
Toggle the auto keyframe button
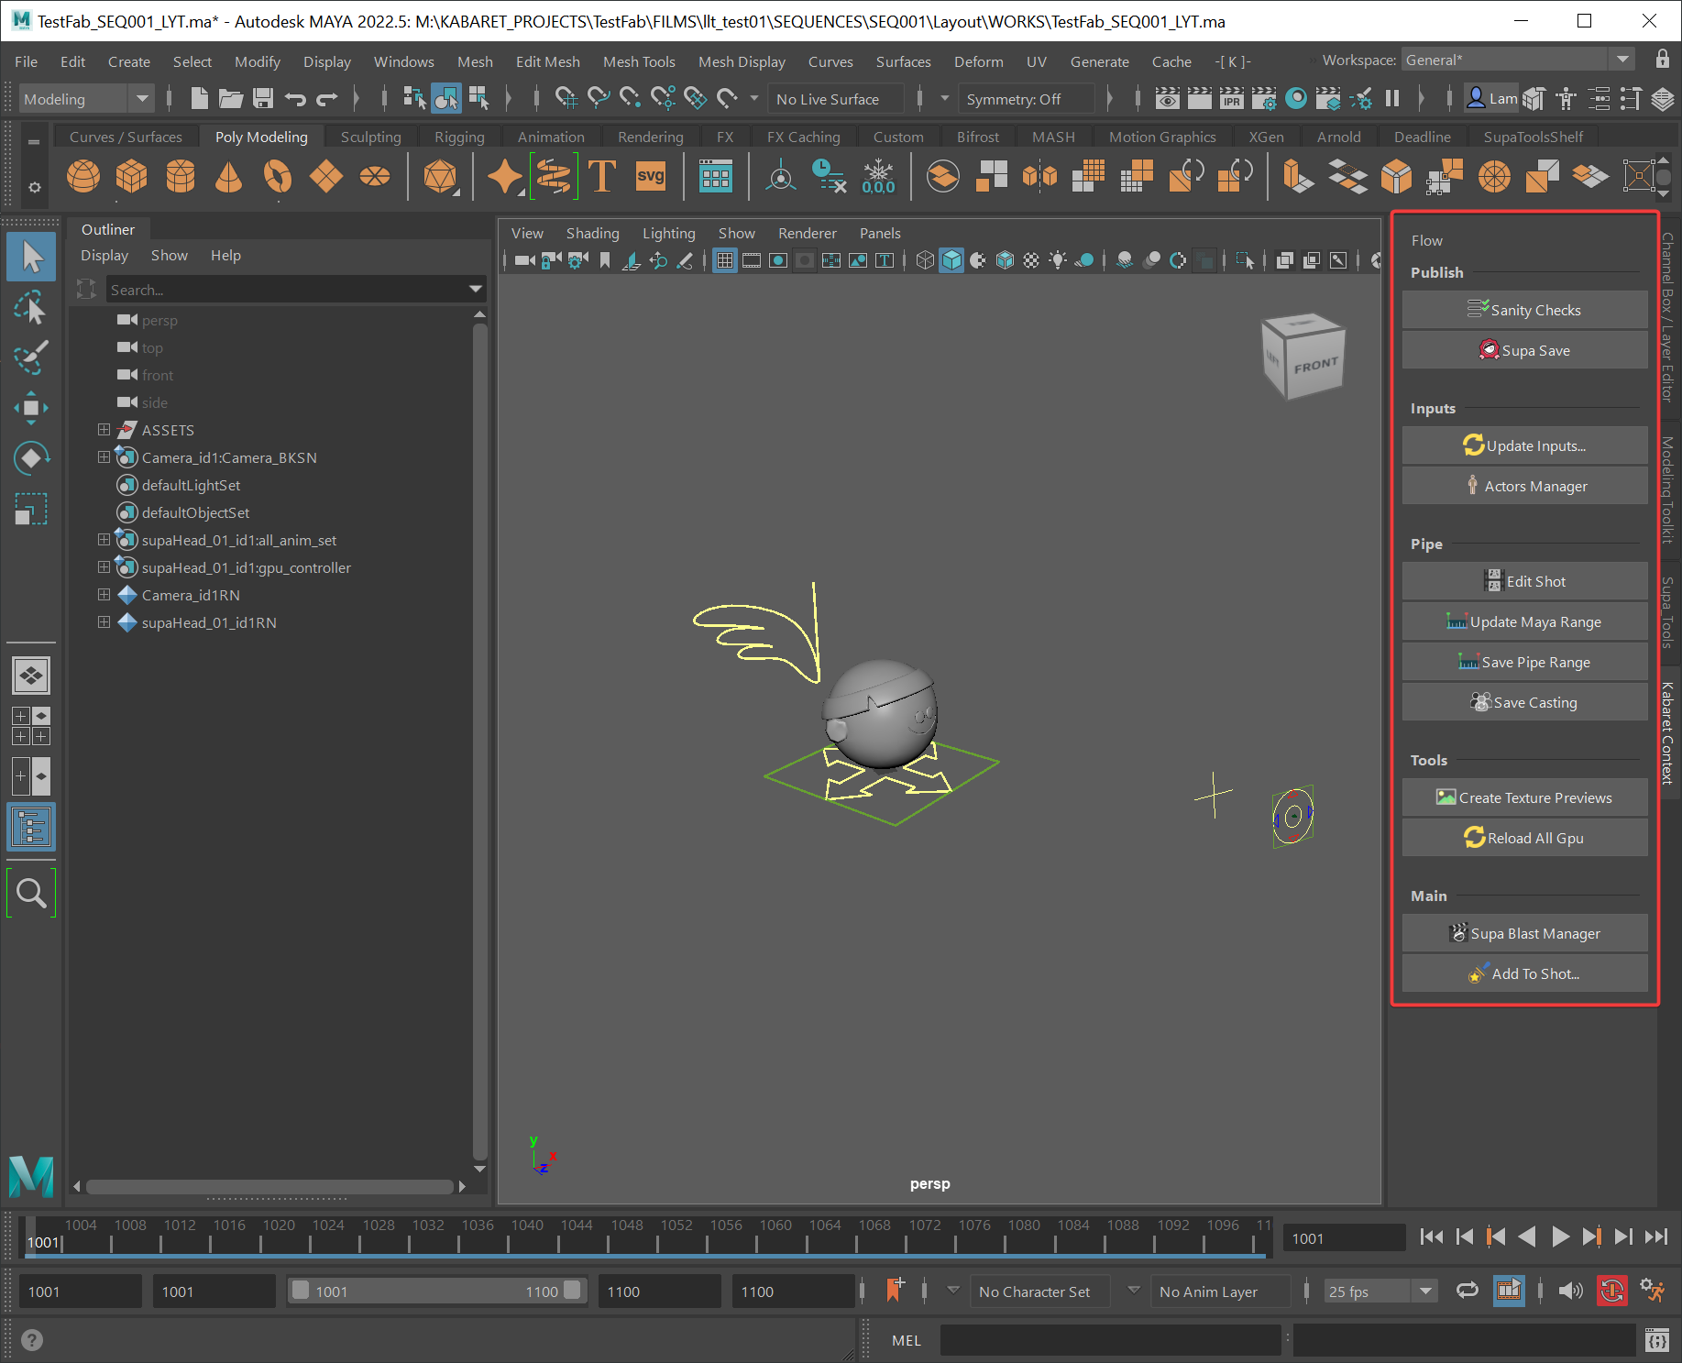coord(1611,1291)
